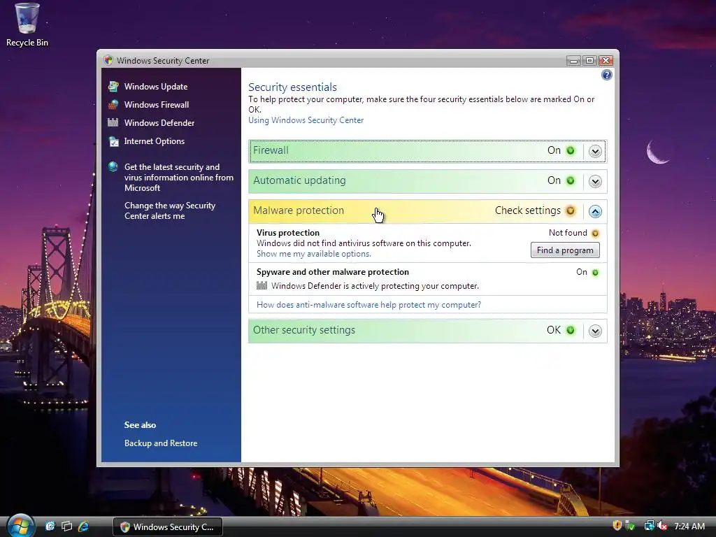Open the help question mark icon

click(x=606, y=75)
